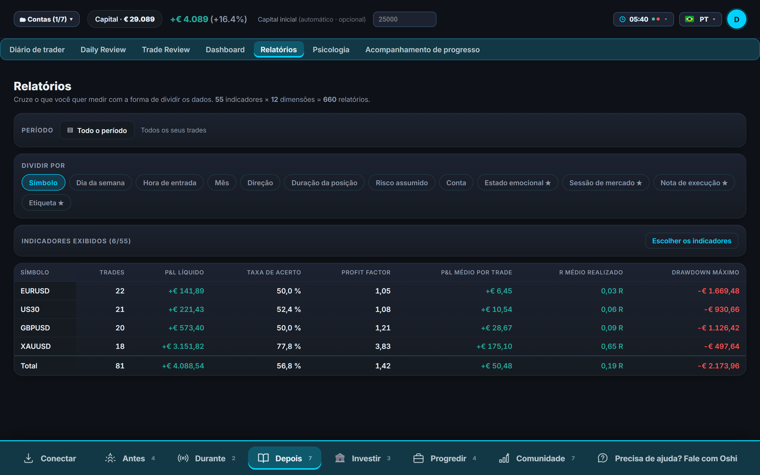Open the Contas (1/7) account dropdown

[x=47, y=19]
